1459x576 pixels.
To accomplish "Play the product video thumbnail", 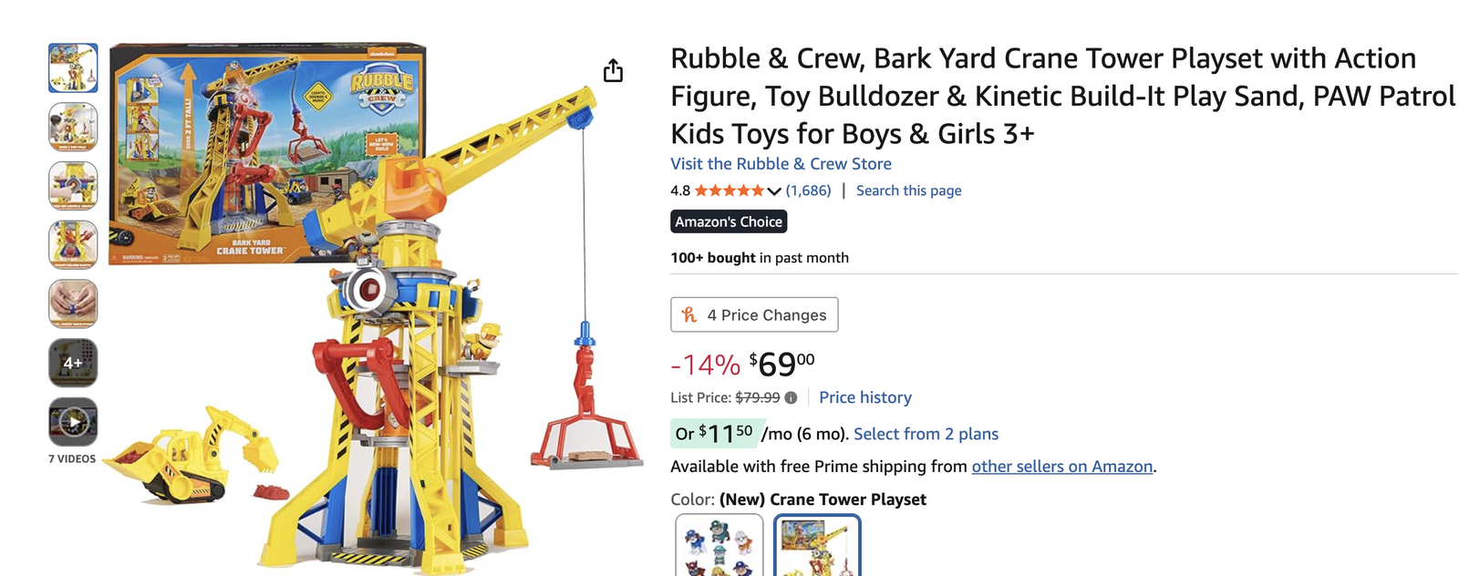I will point(73,422).
